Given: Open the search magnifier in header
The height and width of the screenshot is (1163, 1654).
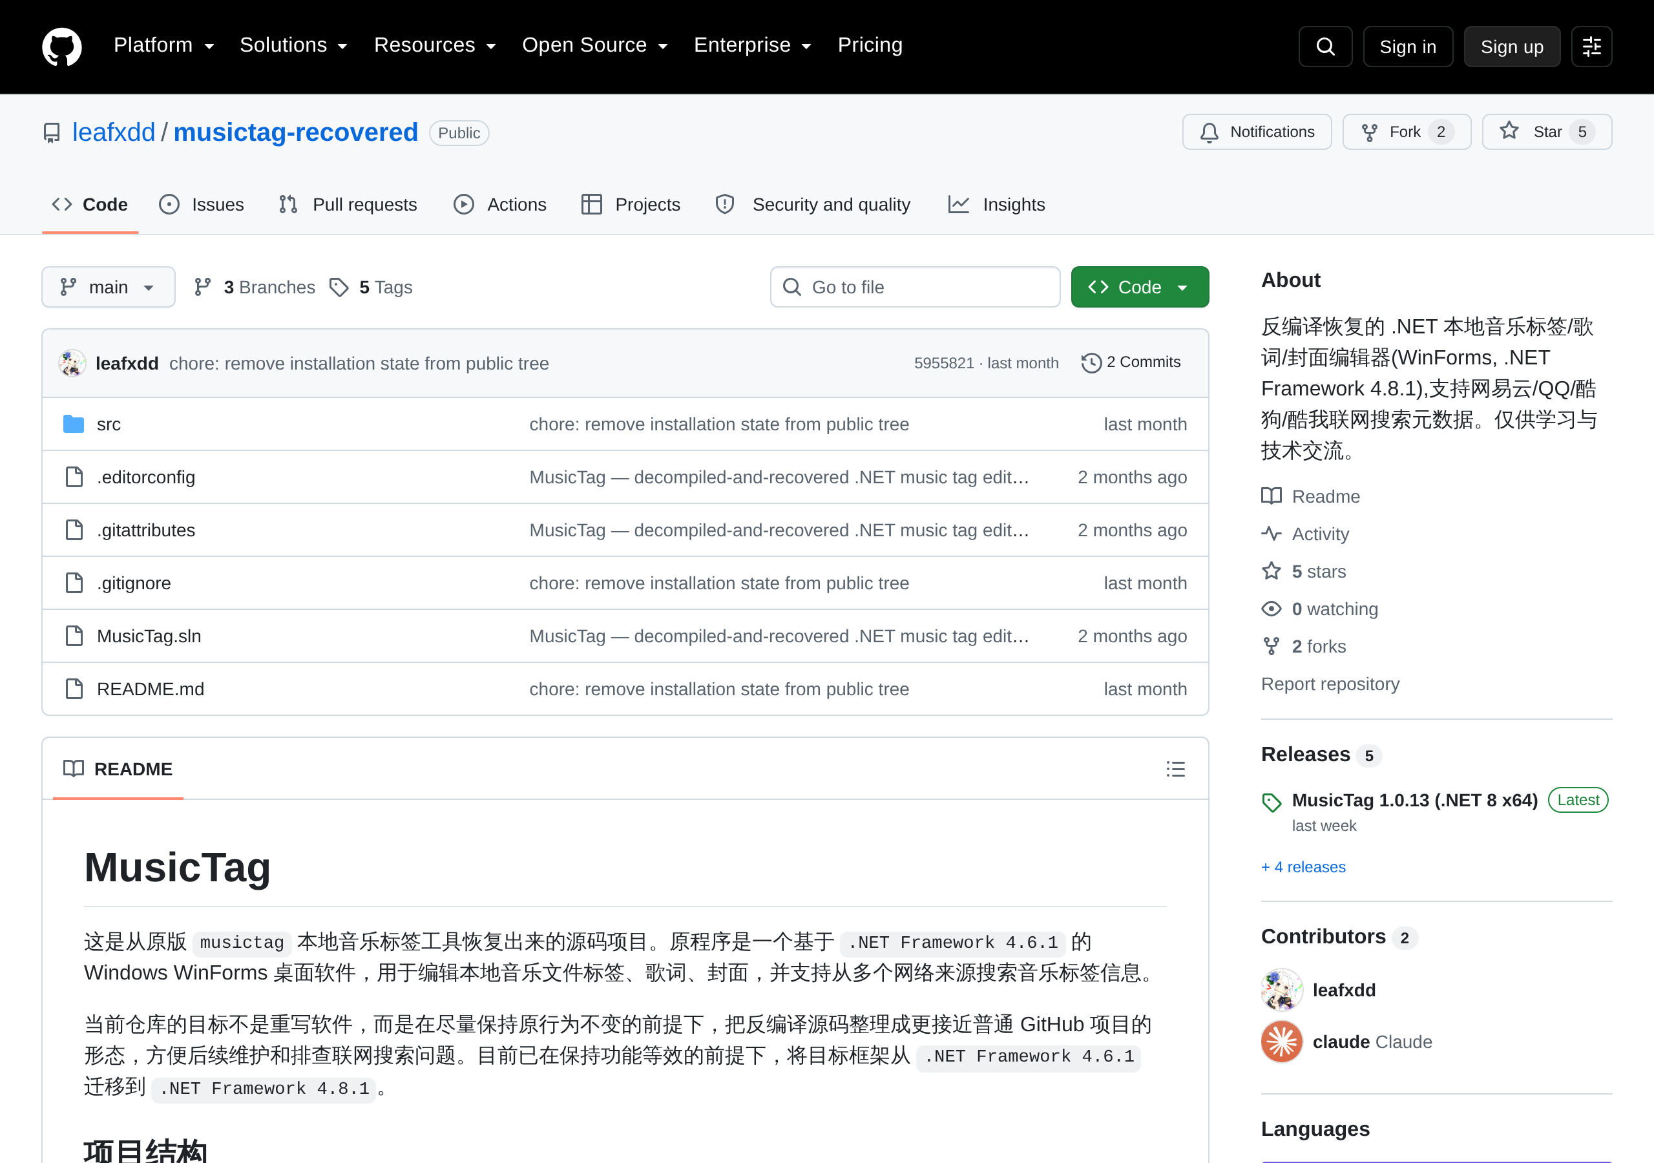Looking at the screenshot, I should pos(1324,47).
